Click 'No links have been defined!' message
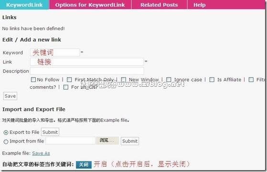The height and width of the screenshot is (172, 267). point(33,29)
